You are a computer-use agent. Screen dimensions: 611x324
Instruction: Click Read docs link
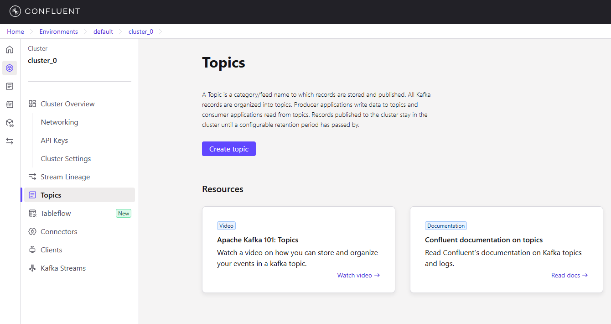(570, 275)
